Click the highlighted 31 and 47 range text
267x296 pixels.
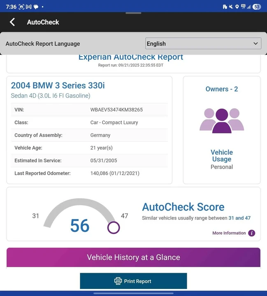click(x=239, y=218)
